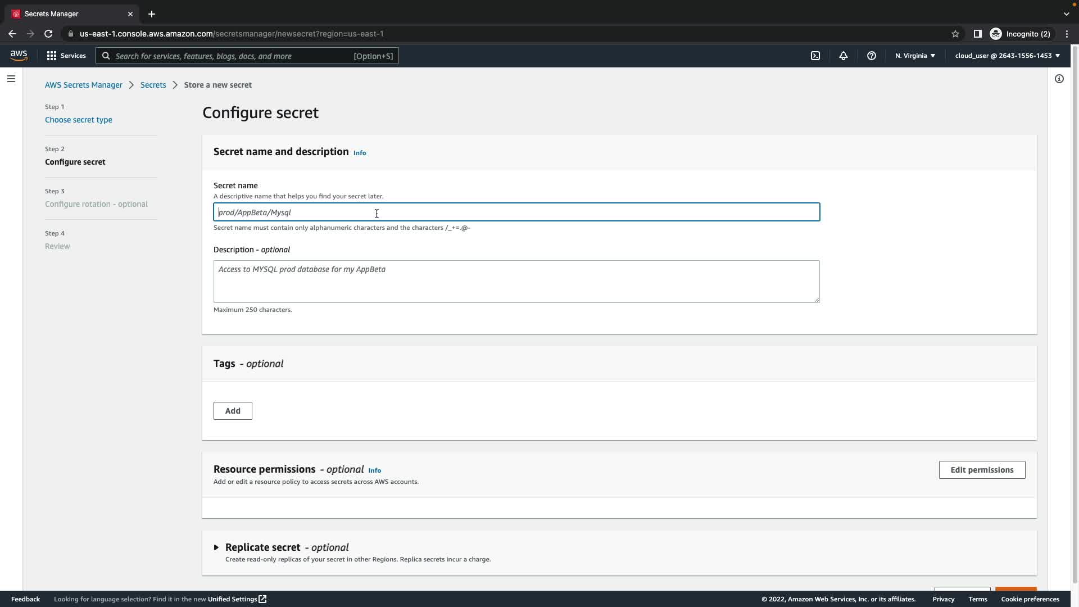This screenshot has width=1079, height=607.
Task: Open the help question mark icon
Action: [x=871, y=56]
